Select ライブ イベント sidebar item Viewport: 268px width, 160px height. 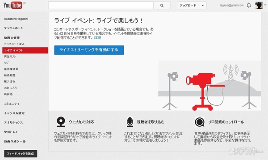[x=25, y=50]
